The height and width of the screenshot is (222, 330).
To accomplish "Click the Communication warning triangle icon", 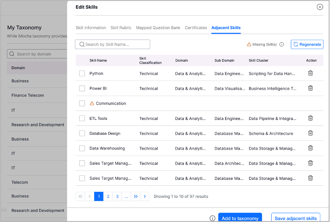I will tap(92, 103).
